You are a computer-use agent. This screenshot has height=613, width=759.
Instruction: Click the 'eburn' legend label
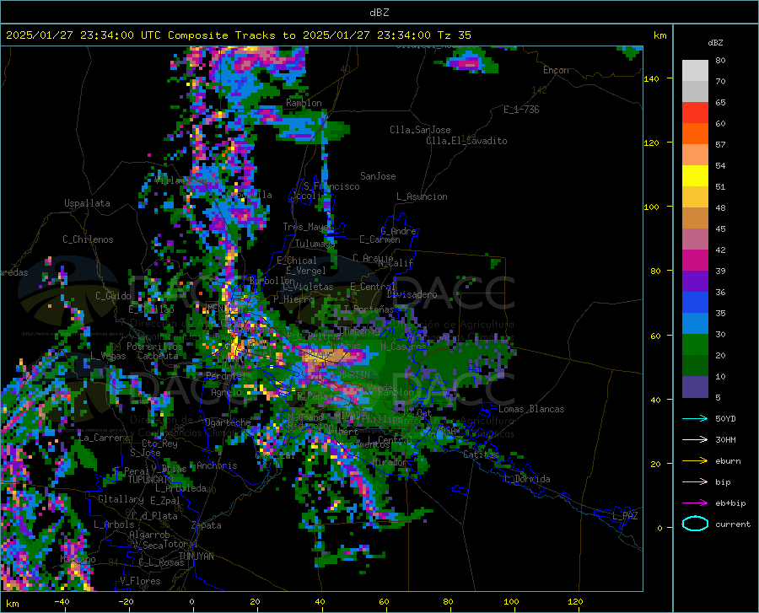pos(728,461)
